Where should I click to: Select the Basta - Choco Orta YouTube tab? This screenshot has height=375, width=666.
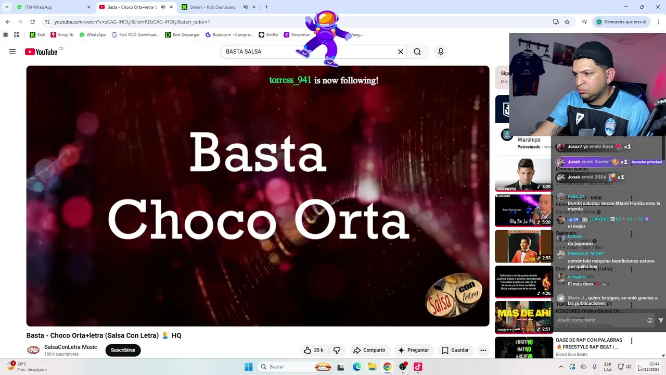(x=135, y=7)
